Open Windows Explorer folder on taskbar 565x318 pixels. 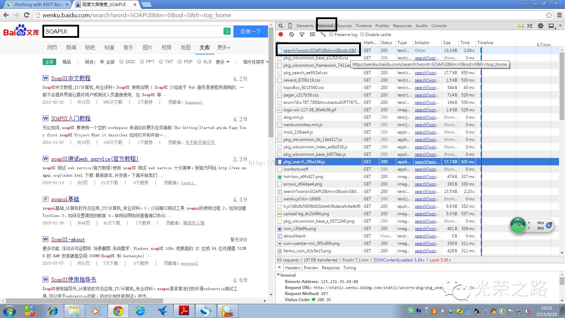(x=75, y=311)
